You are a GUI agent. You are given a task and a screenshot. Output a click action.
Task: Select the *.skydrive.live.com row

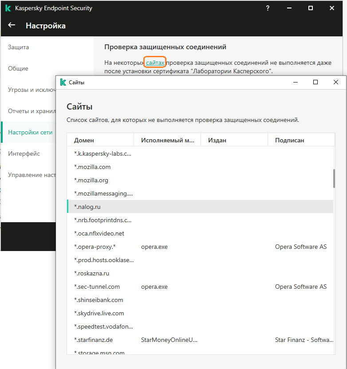coord(200,313)
